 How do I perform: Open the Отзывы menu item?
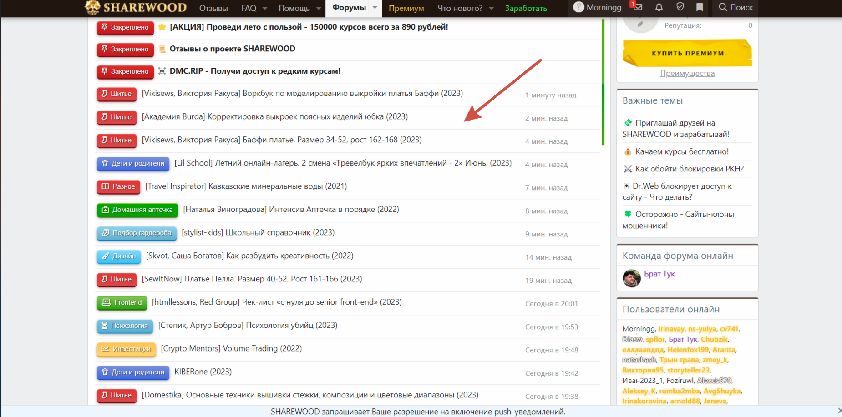pos(213,8)
